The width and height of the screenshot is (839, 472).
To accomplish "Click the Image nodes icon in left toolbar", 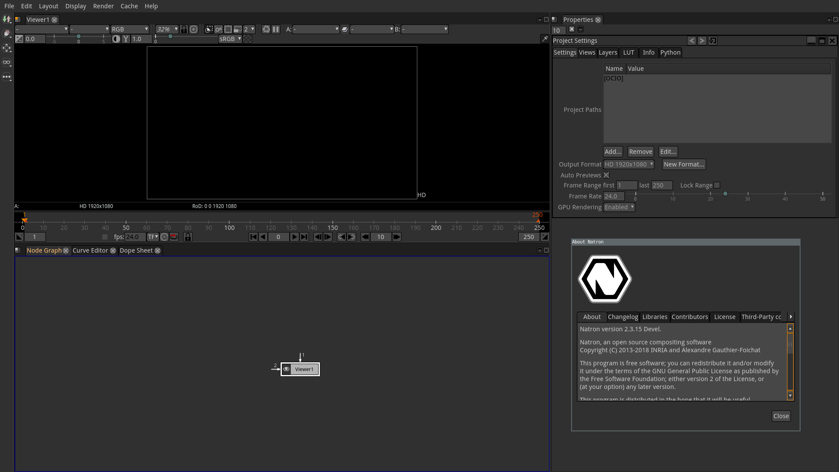I will click(x=7, y=19).
